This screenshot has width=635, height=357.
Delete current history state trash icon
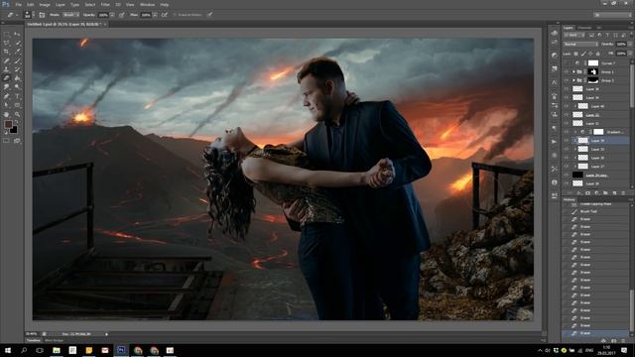pyautogui.click(x=624, y=341)
